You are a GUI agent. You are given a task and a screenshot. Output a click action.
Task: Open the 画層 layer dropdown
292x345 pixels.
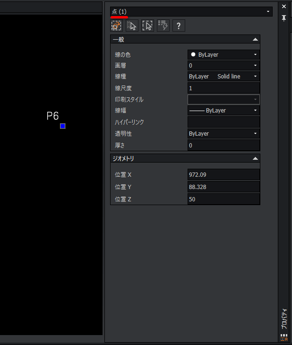pyautogui.click(x=223, y=66)
